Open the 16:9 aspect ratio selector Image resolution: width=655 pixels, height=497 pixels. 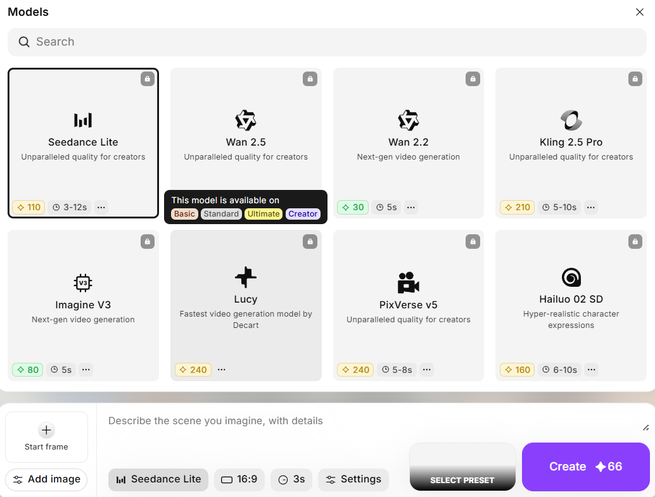coord(239,479)
